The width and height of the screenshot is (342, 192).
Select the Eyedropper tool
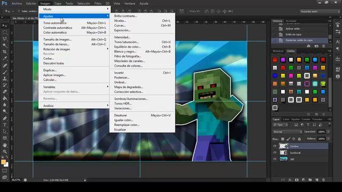pos(5,58)
